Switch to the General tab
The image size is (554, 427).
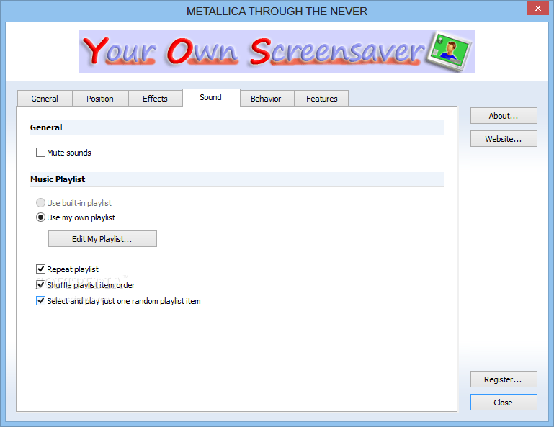point(45,99)
